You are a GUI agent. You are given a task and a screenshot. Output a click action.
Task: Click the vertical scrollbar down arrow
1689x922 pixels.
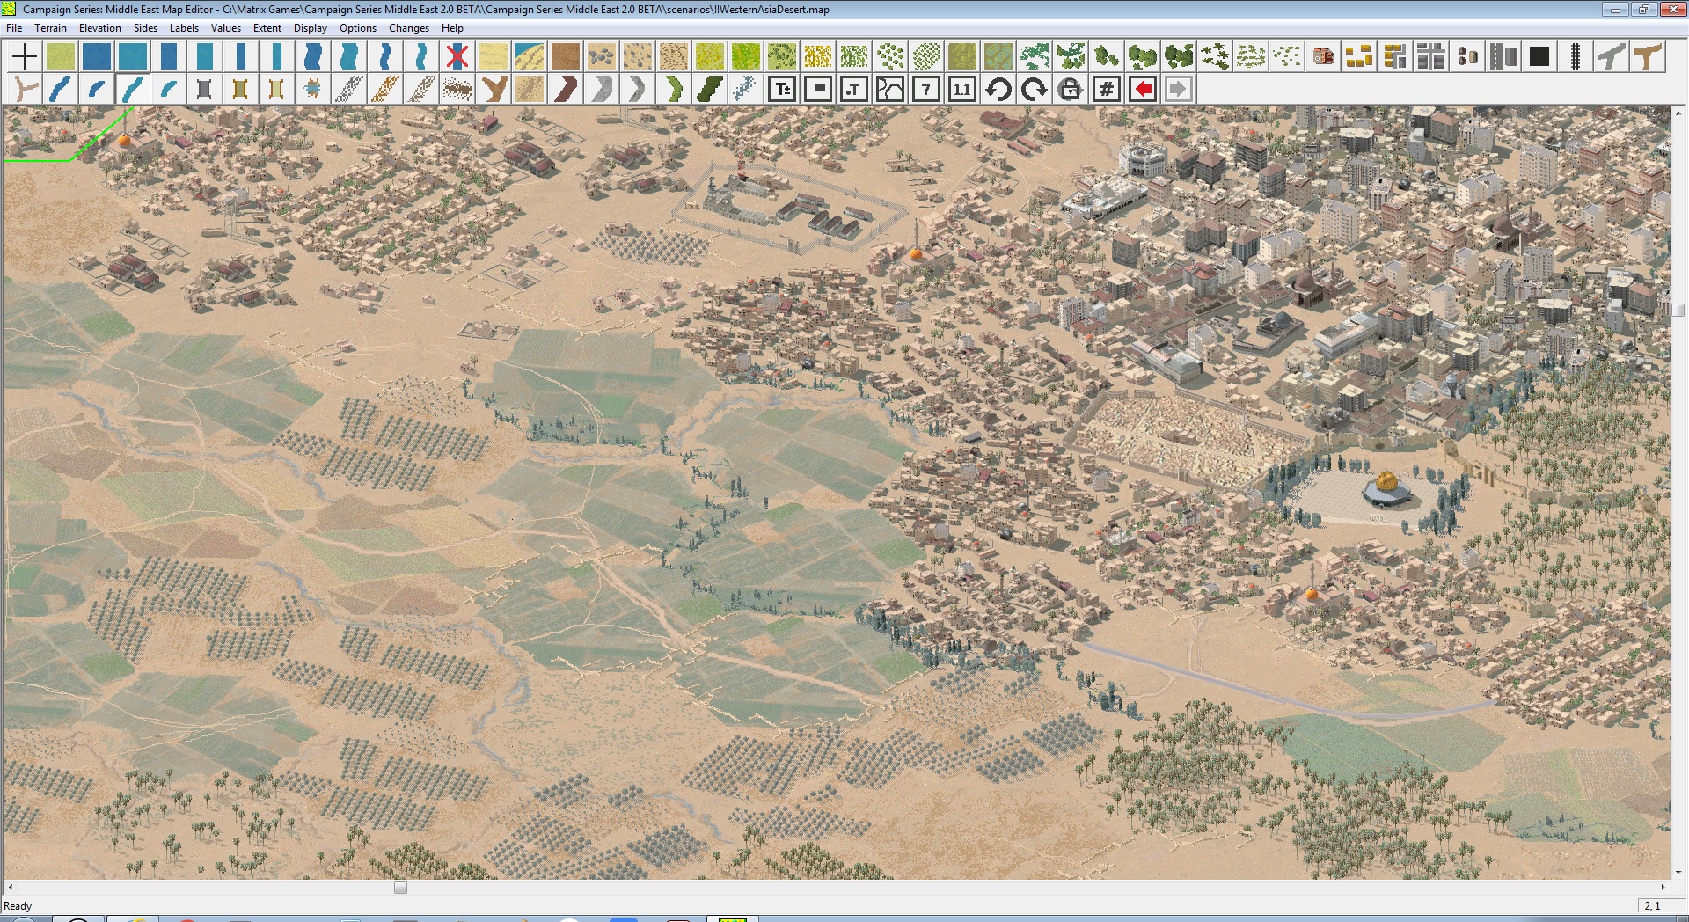coord(1678,873)
